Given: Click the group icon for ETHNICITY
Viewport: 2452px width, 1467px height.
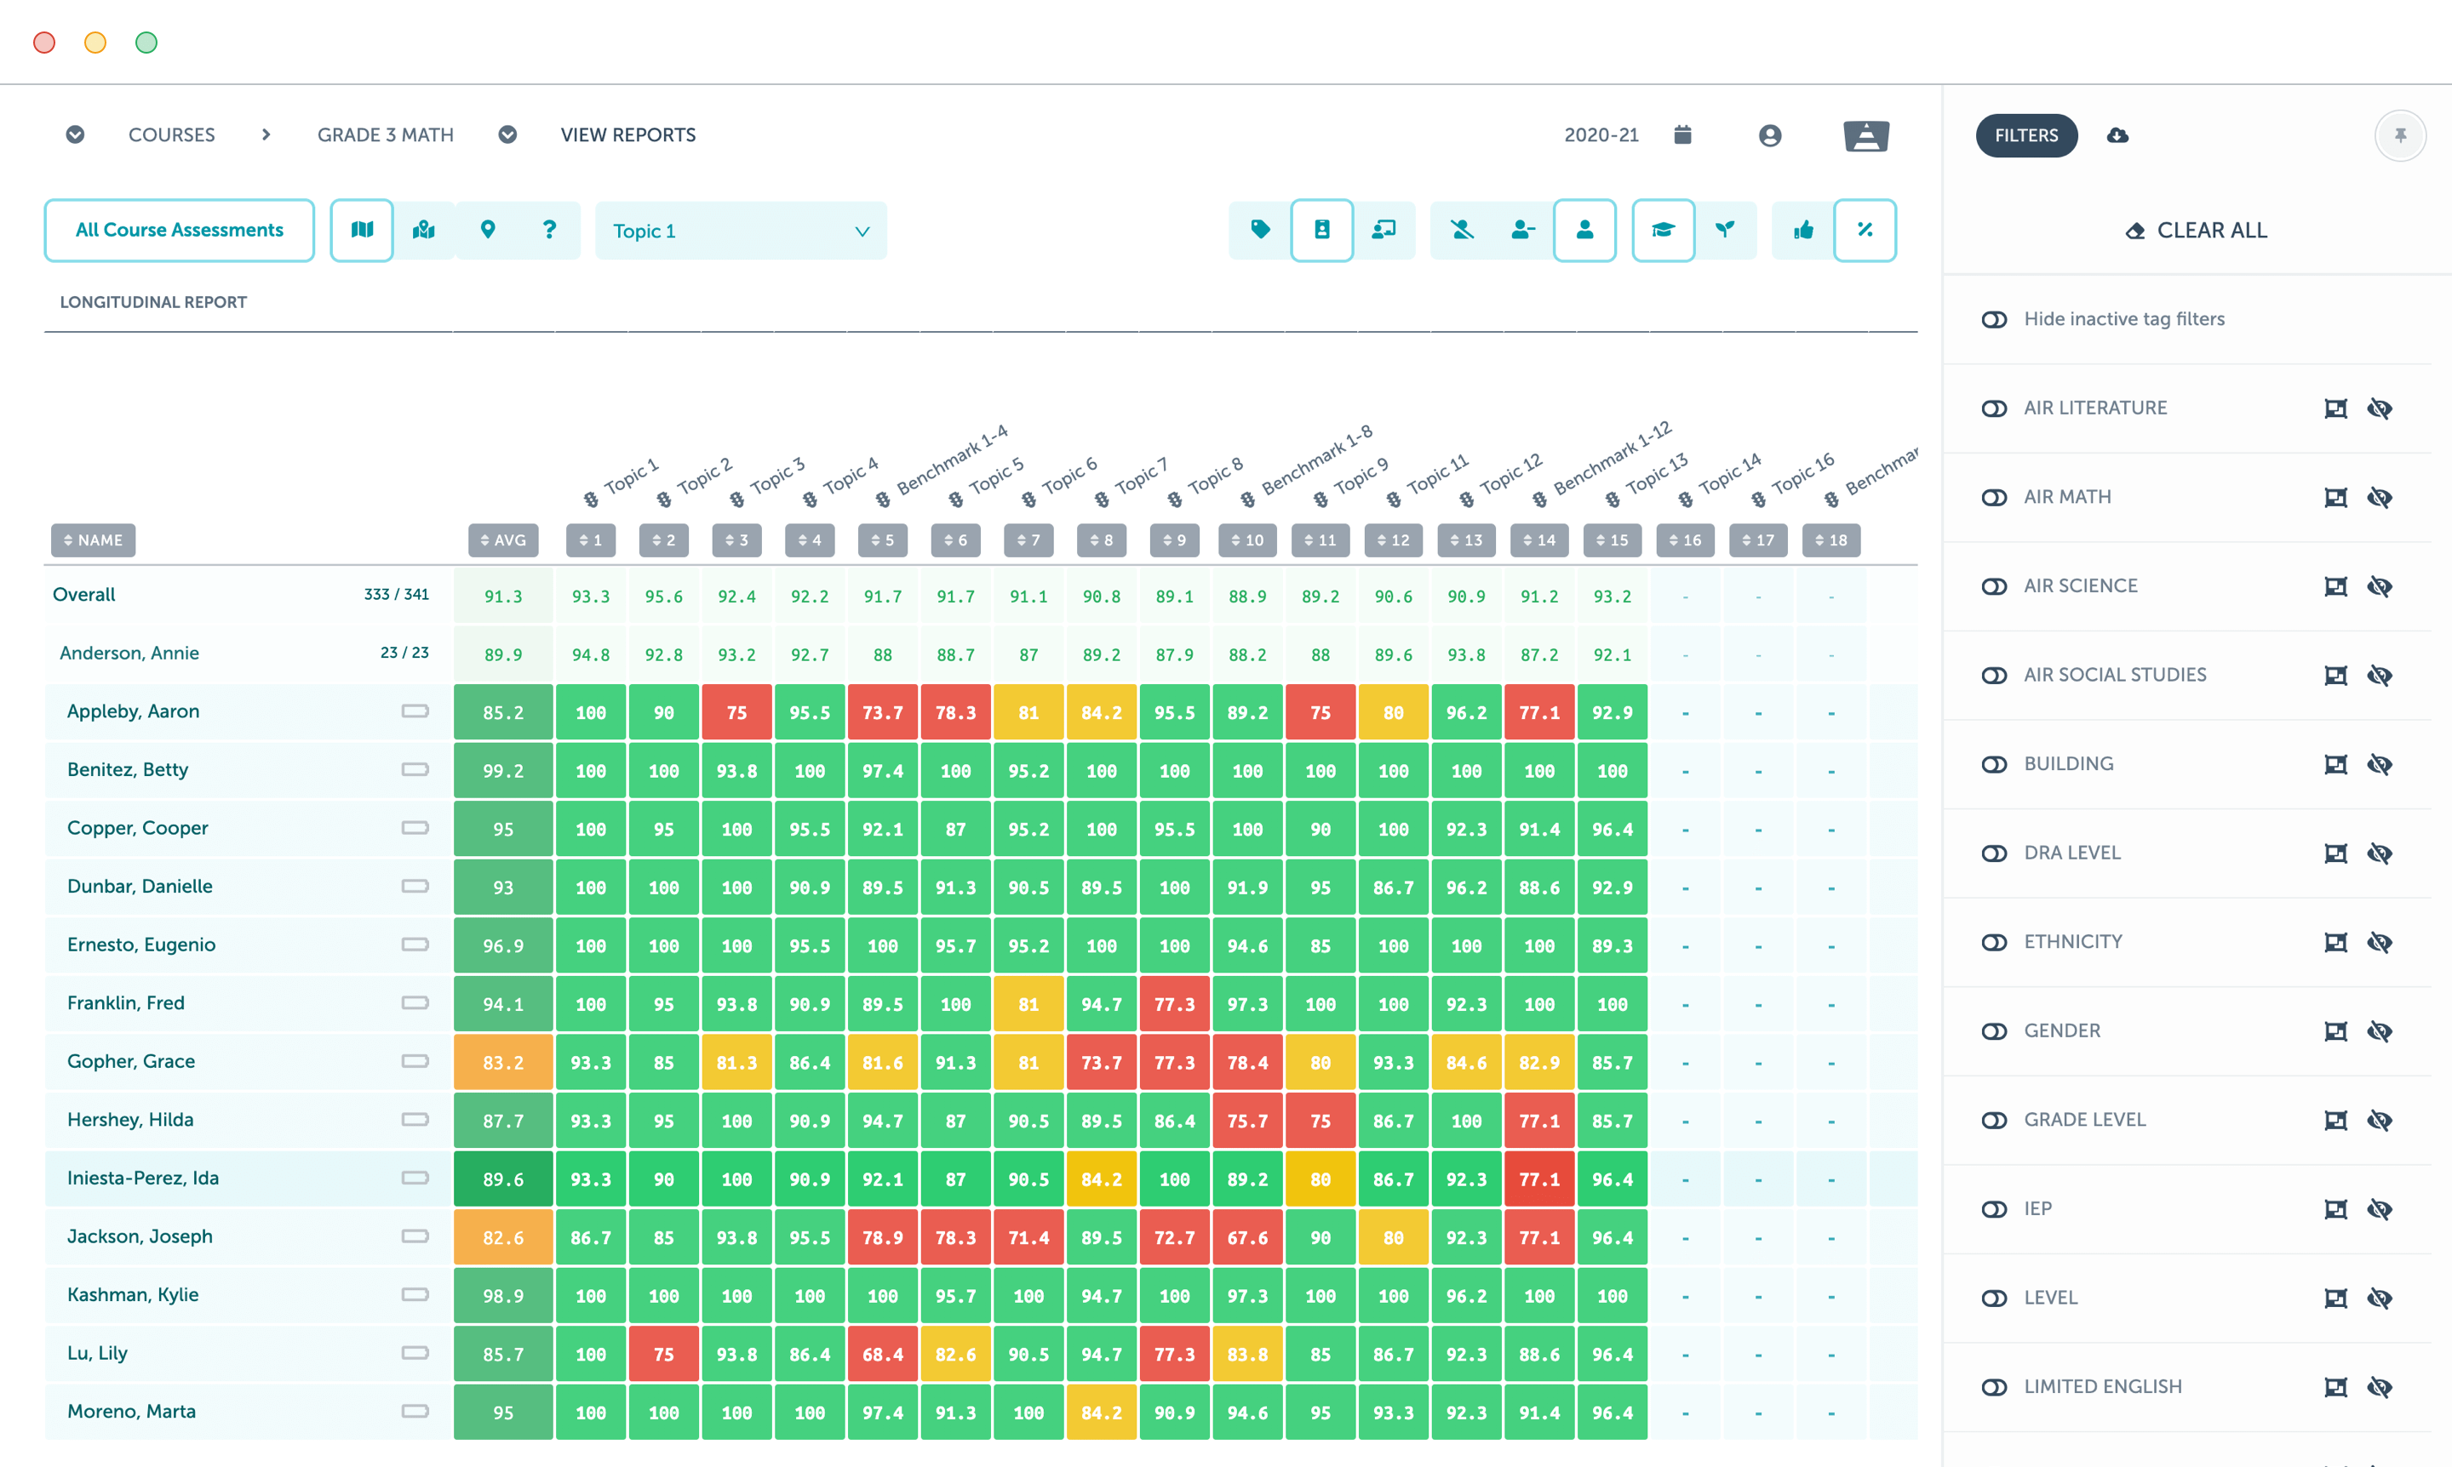Looking at the screenshot, I should (2336, 942).
